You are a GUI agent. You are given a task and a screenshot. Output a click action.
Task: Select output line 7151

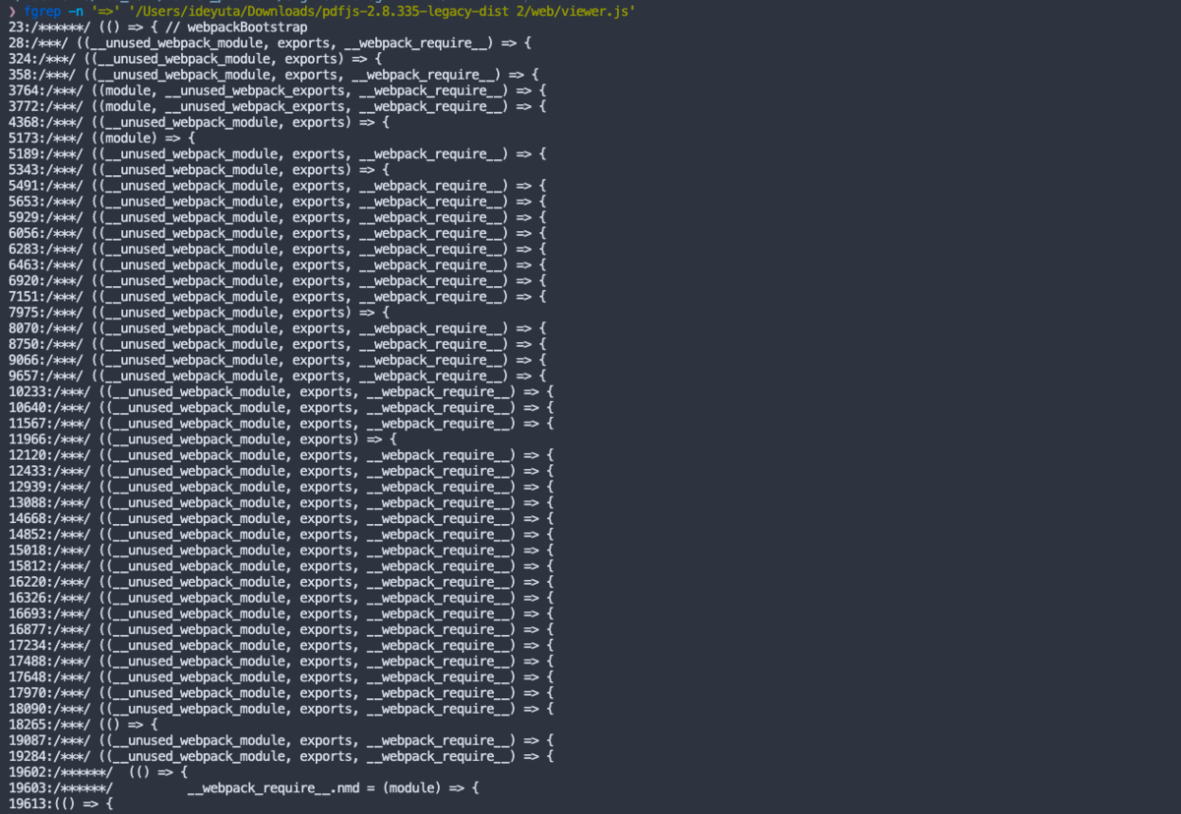(x=278, y=297)
